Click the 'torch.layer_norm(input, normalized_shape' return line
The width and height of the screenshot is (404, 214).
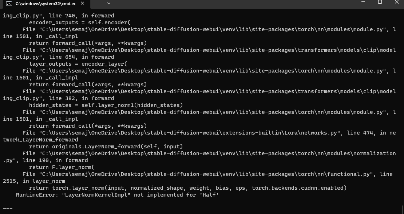pos(187,188)
